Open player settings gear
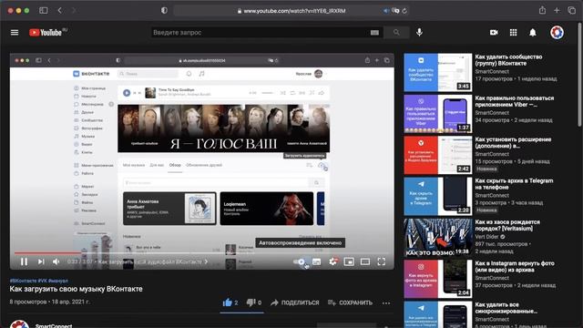583x328 pixels. (x=333, y=261)
